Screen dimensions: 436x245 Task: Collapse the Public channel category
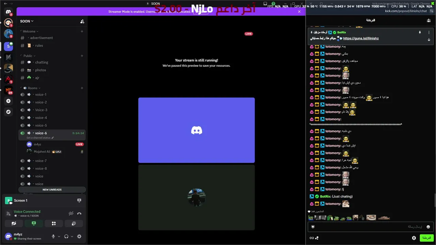pyautogui.click(x=28, y=56)
